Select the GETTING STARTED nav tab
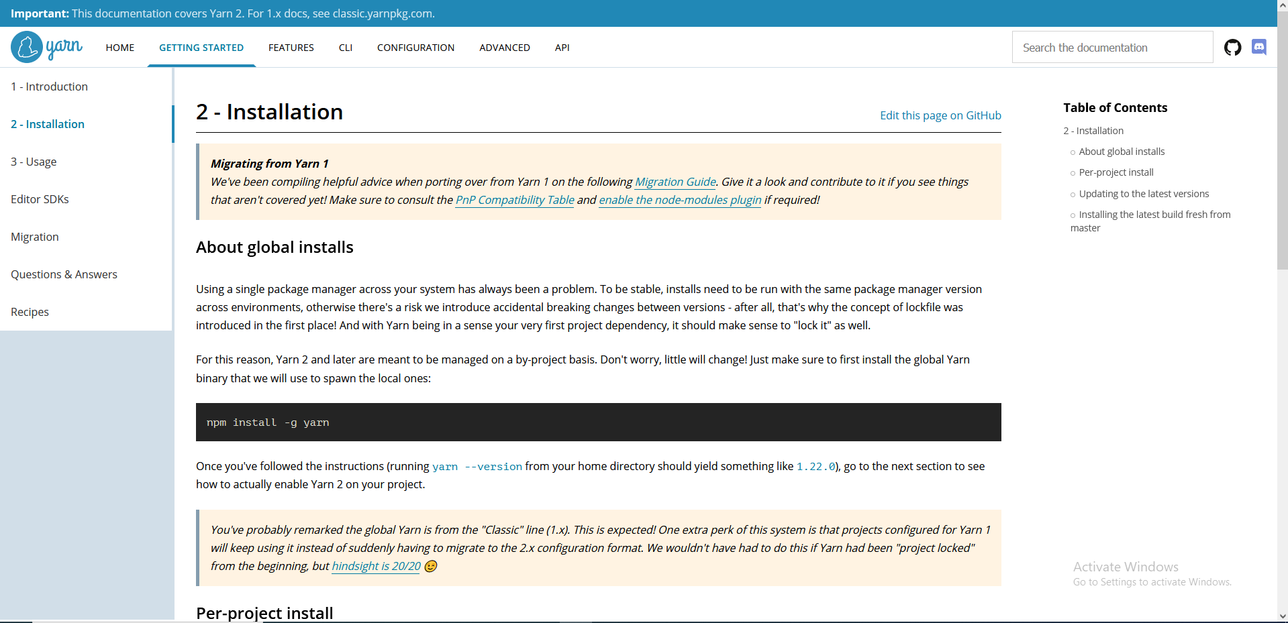 [x=201, y=48]
